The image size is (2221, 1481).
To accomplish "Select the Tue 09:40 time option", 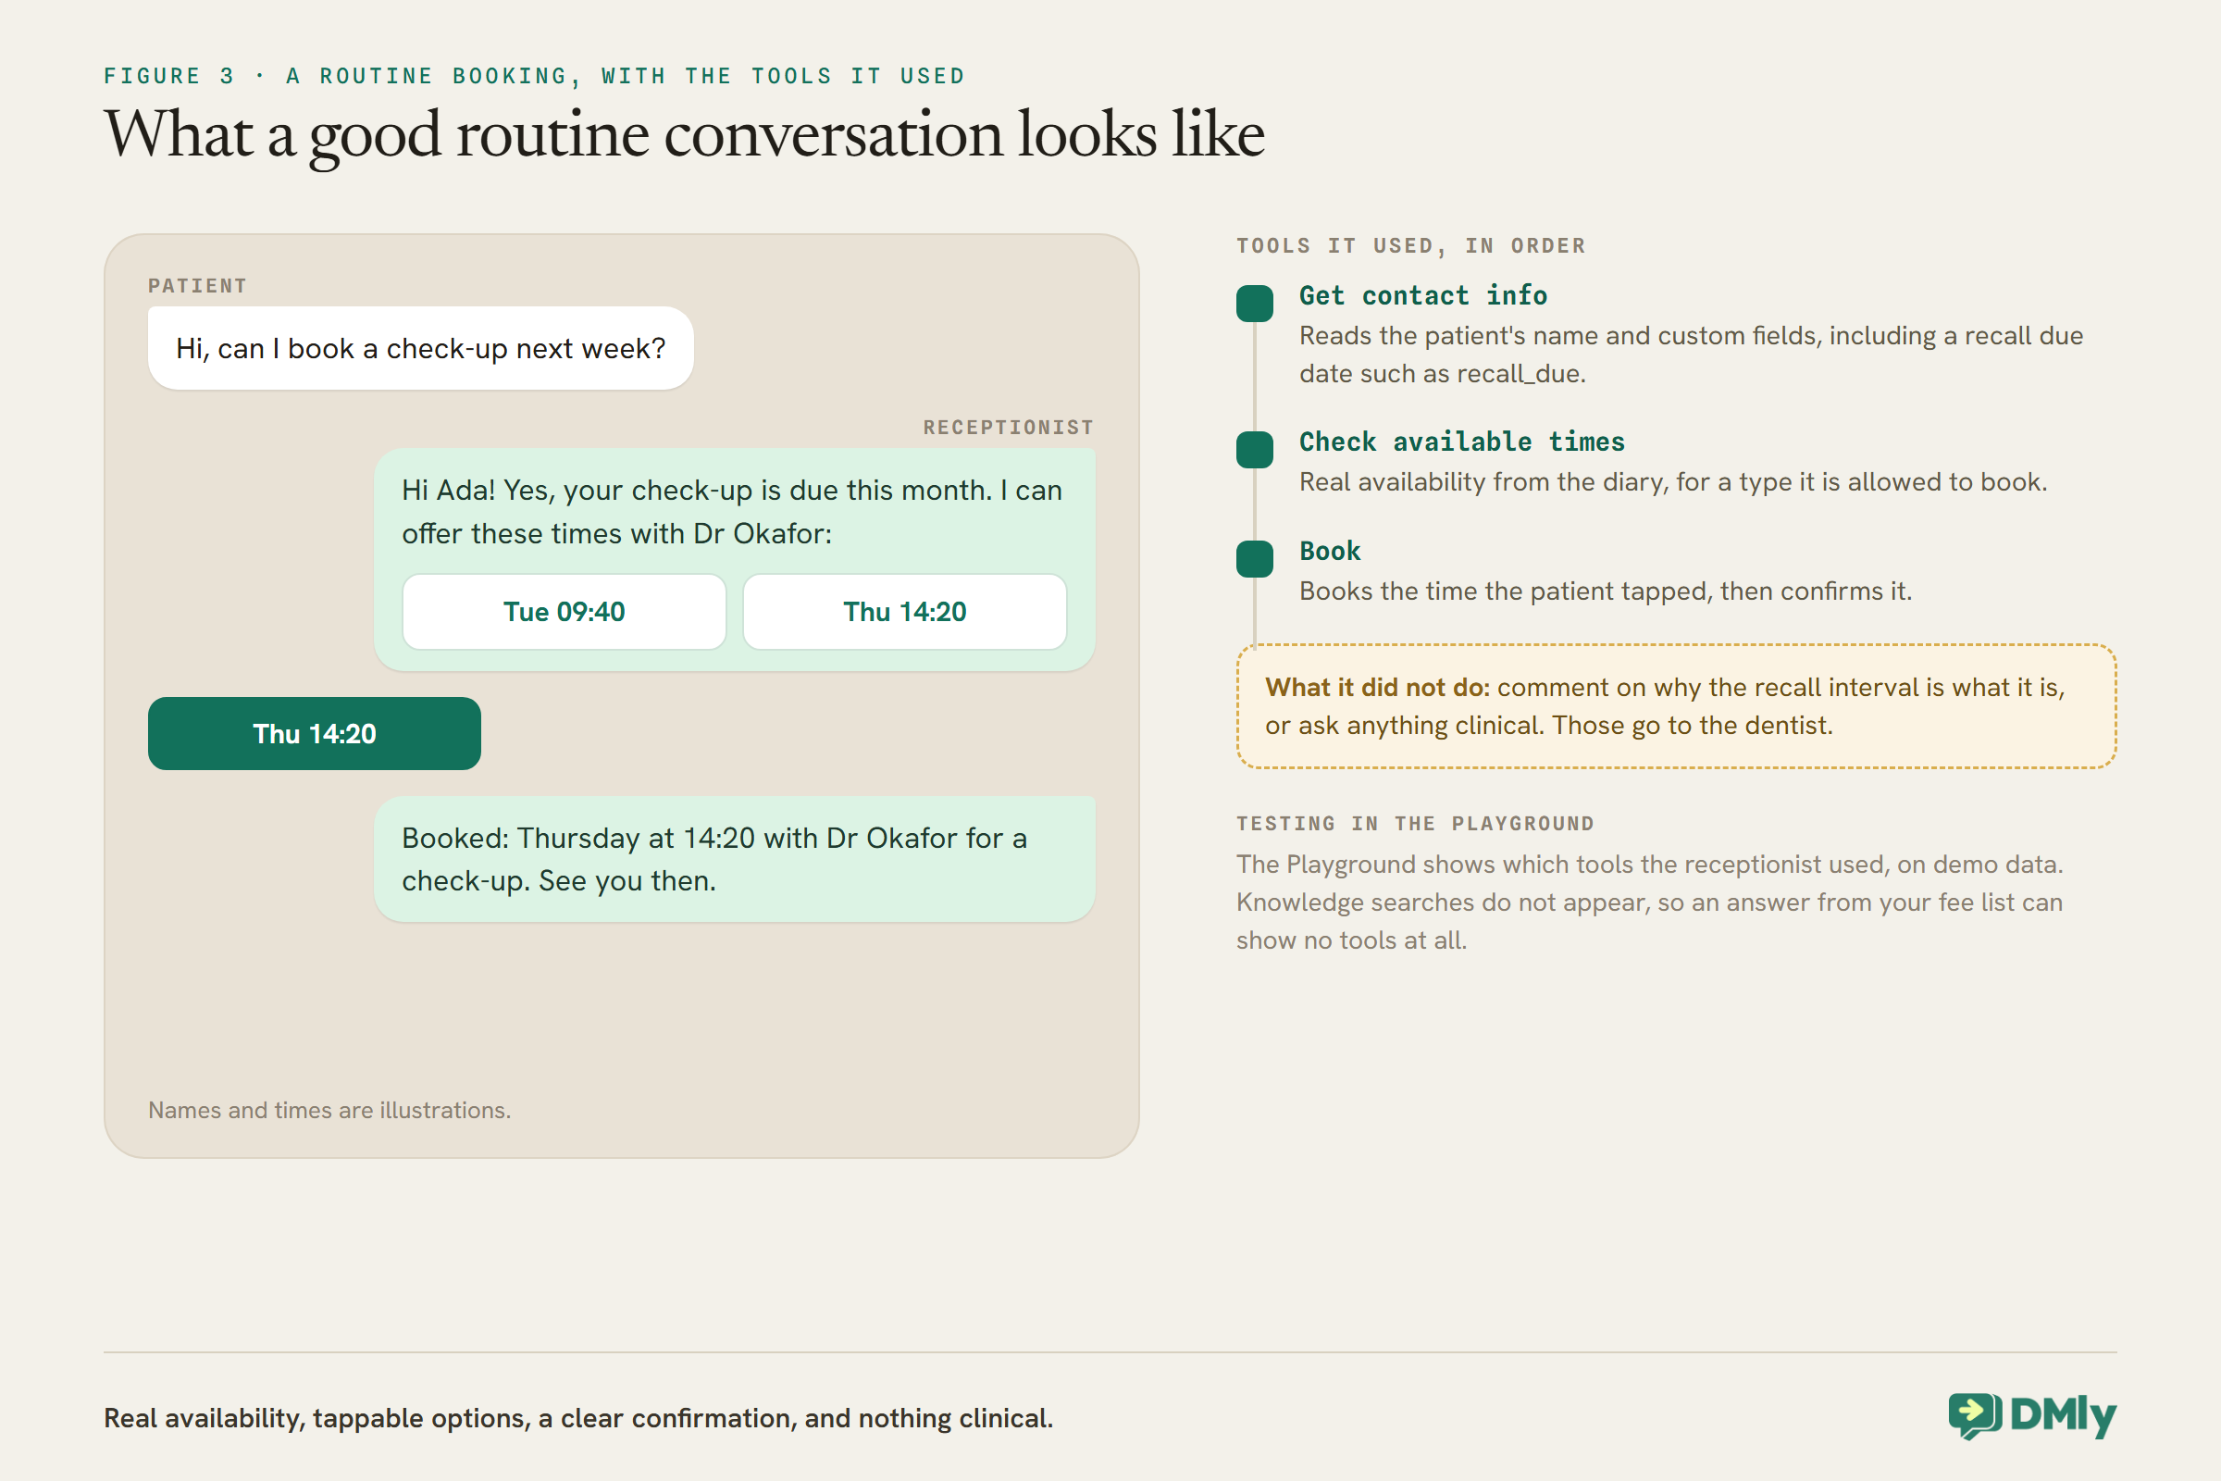I will (x=564, y=612).
